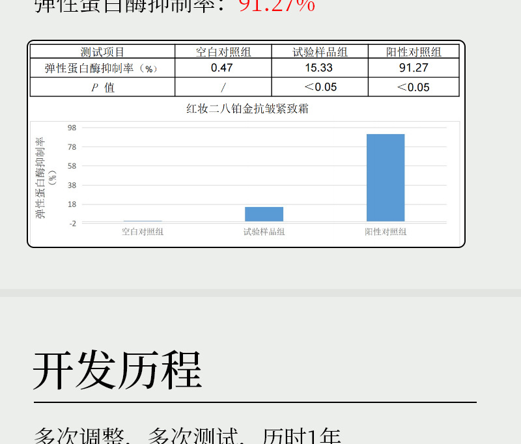The height and width of the screenshot is (444, 521).
Task: Click the red 91.27% headline value
Action: pyautogui.click(x=277, y=7)
